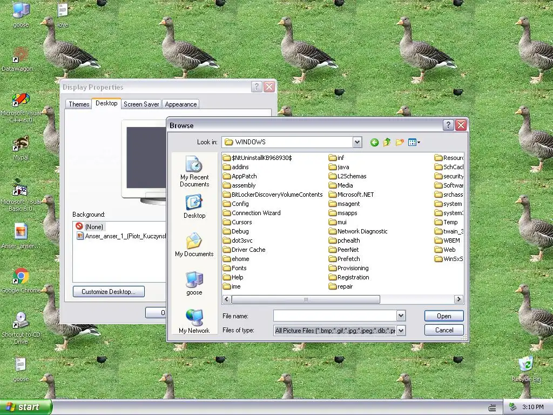Select the assembly folder
The width and height of the screenshot is (553, 415).
pyautogui.click(x=239, y=185)
